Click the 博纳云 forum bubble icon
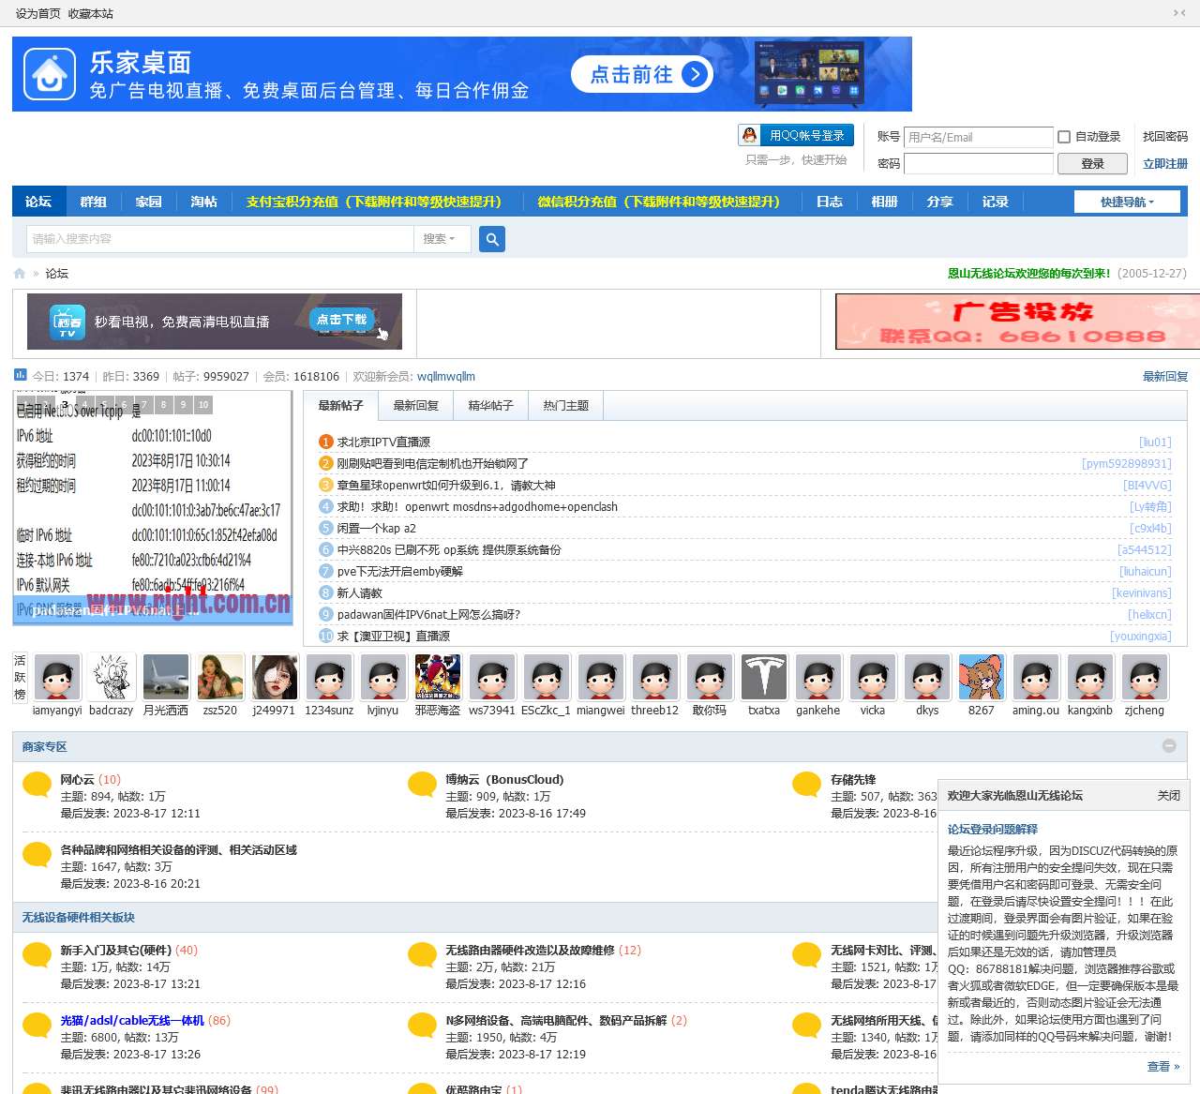1200x1094 pixels. pos(422,784)
